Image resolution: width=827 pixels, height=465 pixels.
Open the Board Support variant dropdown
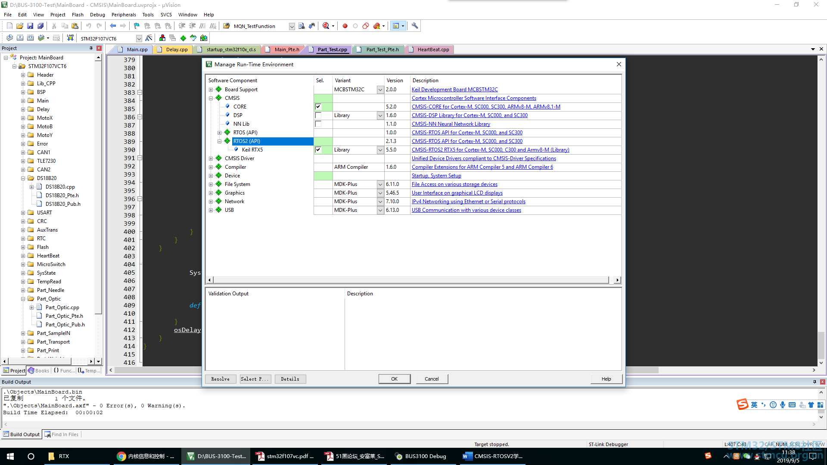380,90
